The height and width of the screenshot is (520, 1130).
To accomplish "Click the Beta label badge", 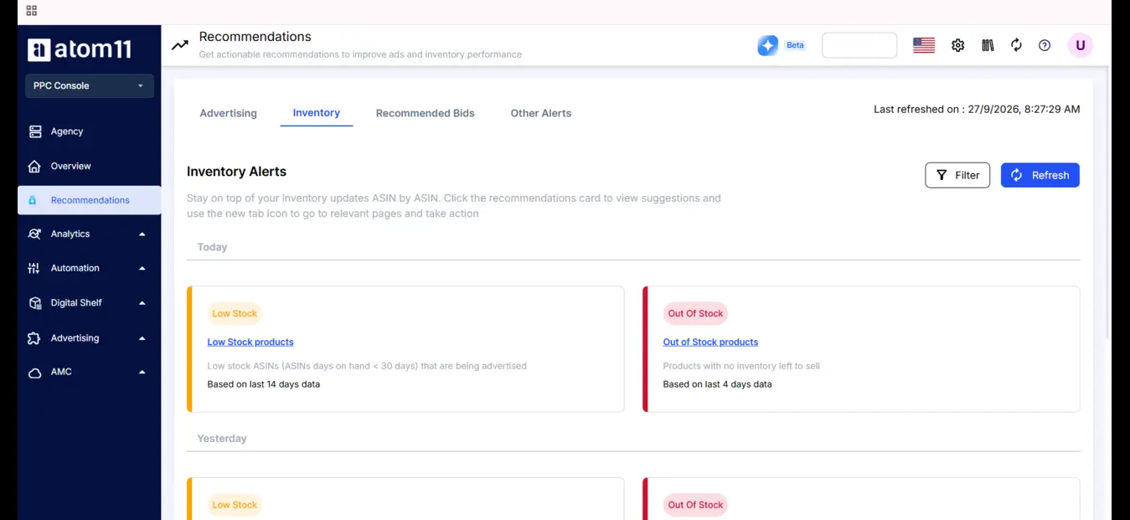I will point(795,45).
